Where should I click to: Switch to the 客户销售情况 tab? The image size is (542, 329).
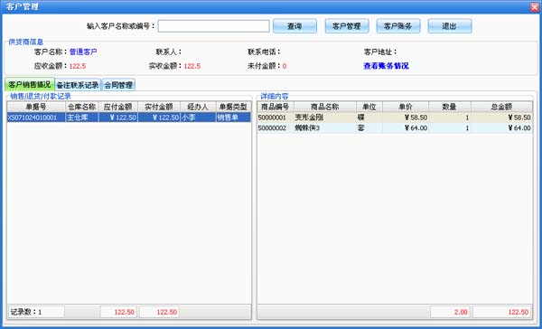pyautogui.click(x=30, y=84)
